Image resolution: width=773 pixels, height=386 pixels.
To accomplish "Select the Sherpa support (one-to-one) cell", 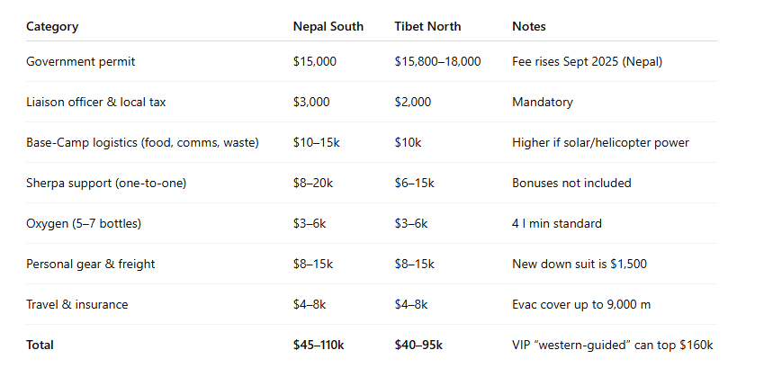I will pos(106,184).
